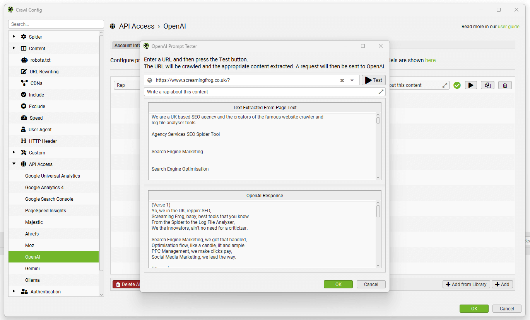
Task: Select Gemini in the API Access list
Action: [32, 269]
